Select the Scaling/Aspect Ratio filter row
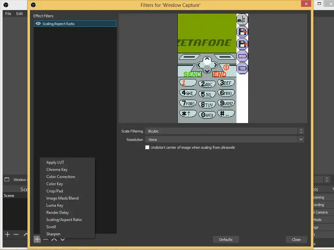 click(x=75, y=23)
